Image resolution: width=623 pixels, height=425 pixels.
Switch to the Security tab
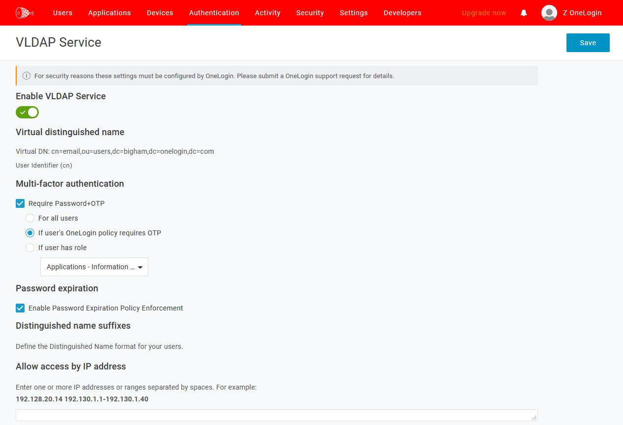[310, 13]
